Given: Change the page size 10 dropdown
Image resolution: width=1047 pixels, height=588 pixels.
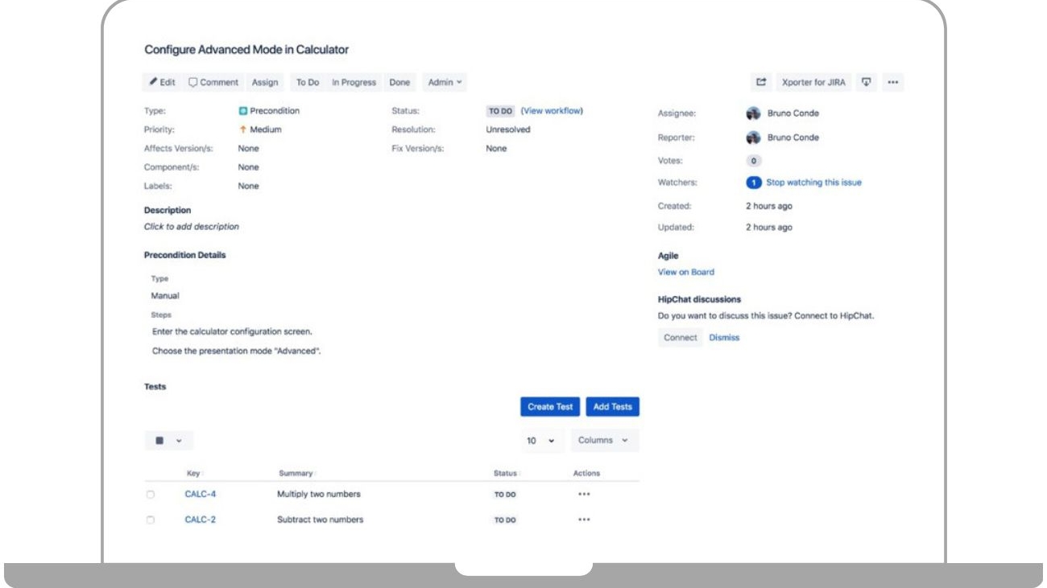Looking at the screenshot, I should 540,441.
